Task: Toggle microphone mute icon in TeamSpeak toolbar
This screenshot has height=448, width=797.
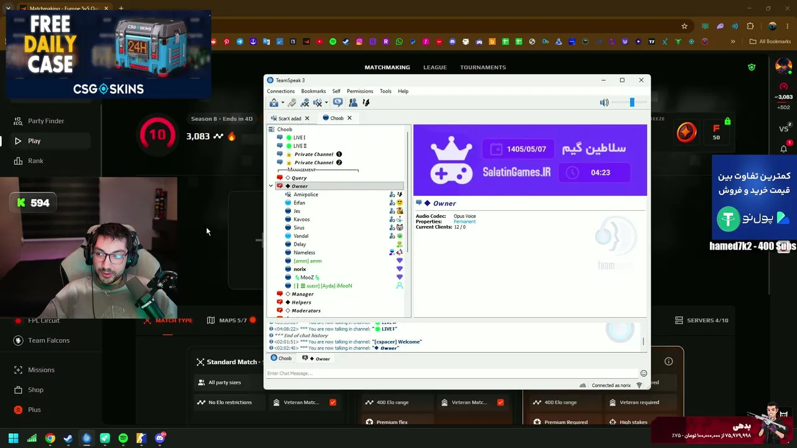Action: 304,103
